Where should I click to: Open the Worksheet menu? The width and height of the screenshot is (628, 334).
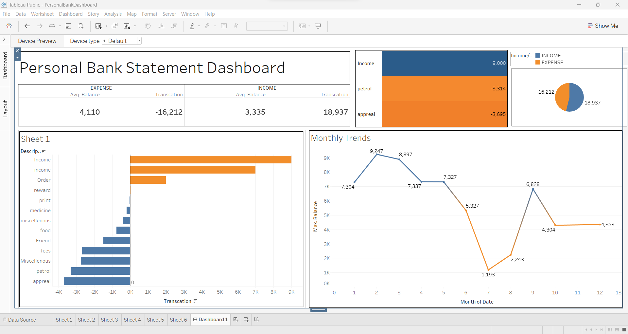42,14
